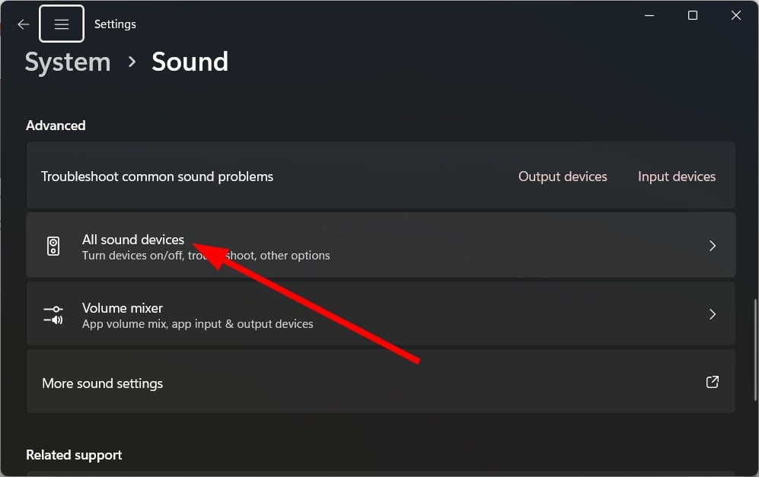Select the Sound breadcrumb title
Screen dimensions: 759x477
(190, 62)
